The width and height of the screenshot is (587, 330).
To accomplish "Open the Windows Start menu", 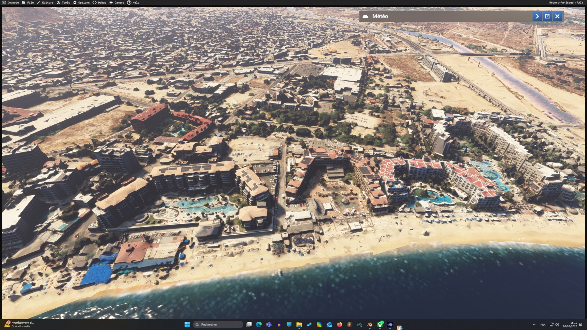I will click(187, 324).
